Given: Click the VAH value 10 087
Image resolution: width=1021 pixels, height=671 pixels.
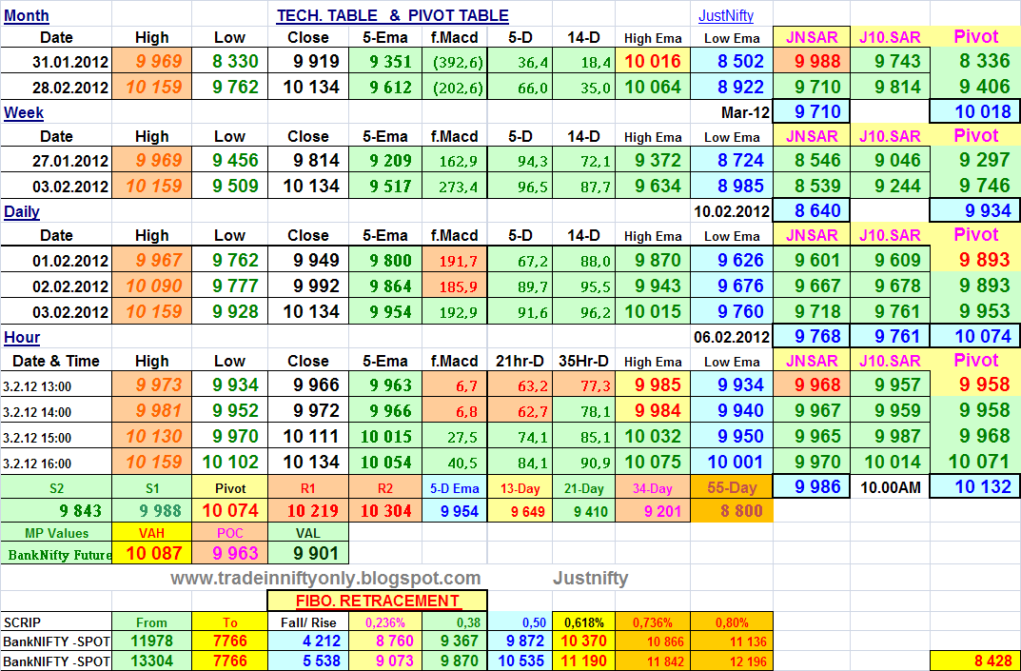Looking at the screenshot, I should click(153, 554).
